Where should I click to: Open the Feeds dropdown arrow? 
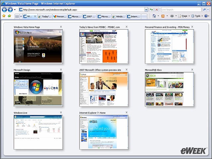click(167, 16)
